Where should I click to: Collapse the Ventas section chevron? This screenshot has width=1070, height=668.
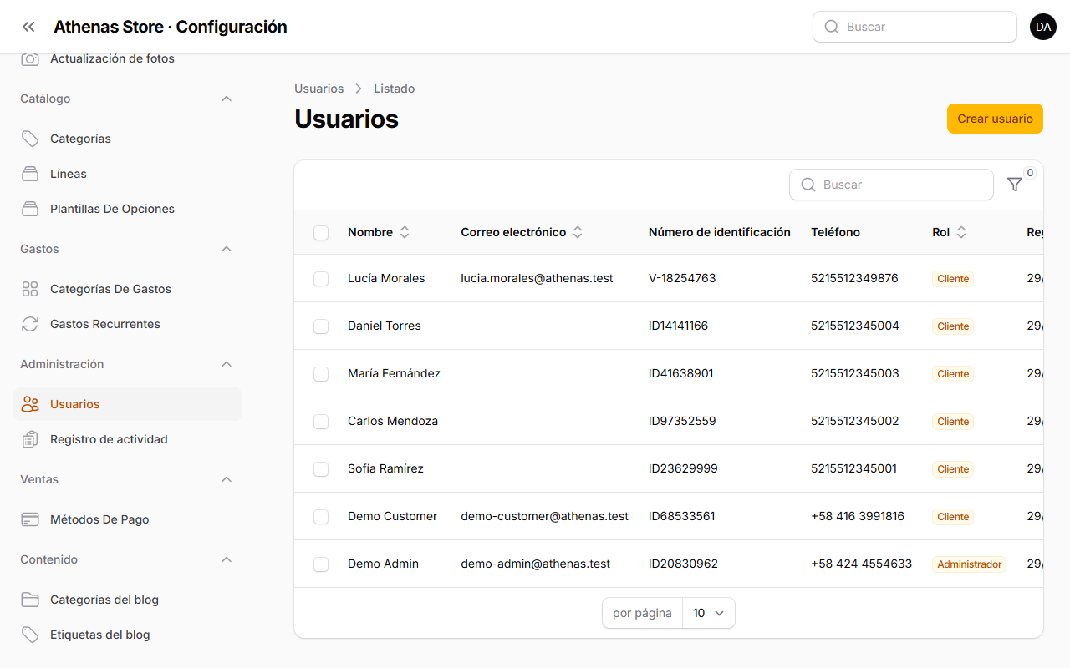227,479
